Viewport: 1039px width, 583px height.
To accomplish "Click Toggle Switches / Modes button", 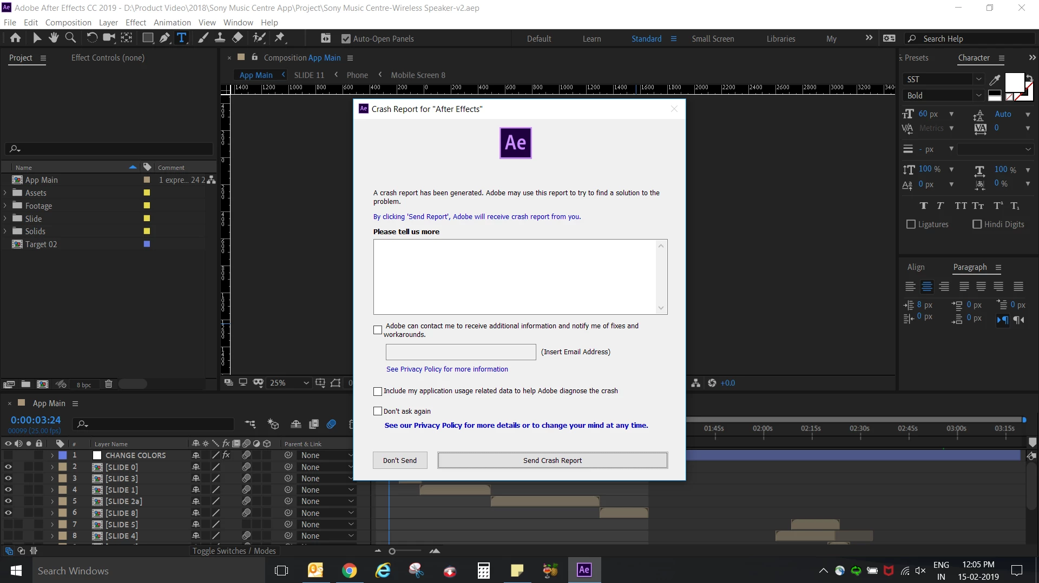I will pyautogui.click(x=234, y=551).
